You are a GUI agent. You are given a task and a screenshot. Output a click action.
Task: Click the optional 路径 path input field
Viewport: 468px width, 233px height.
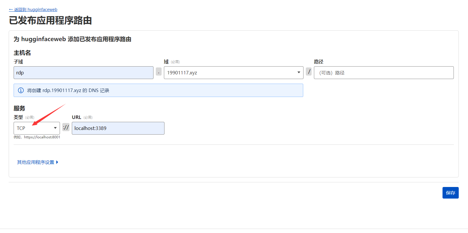[383, 73]
